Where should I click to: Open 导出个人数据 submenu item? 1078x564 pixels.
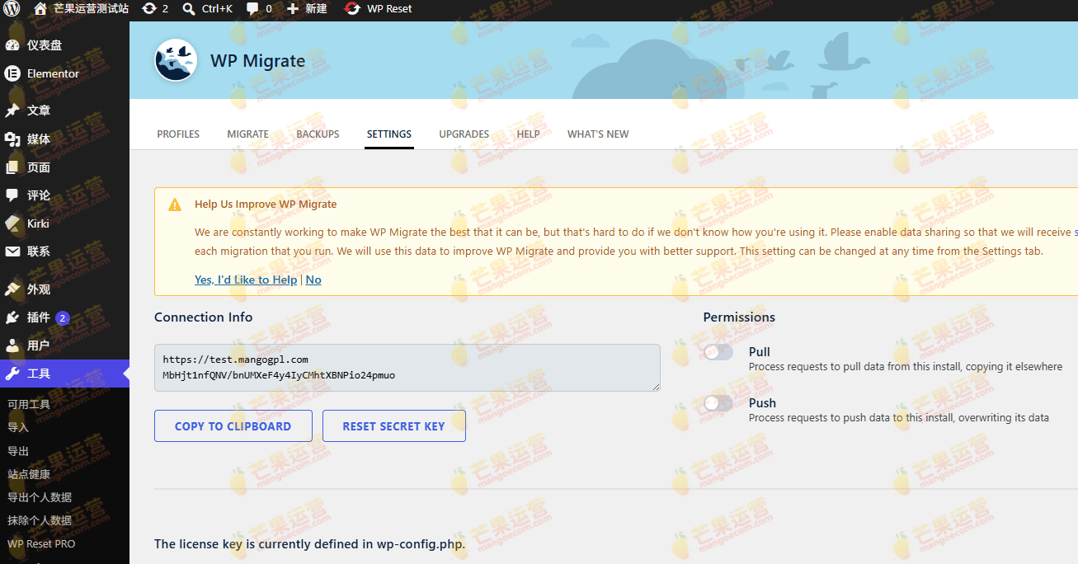point(40,497)
